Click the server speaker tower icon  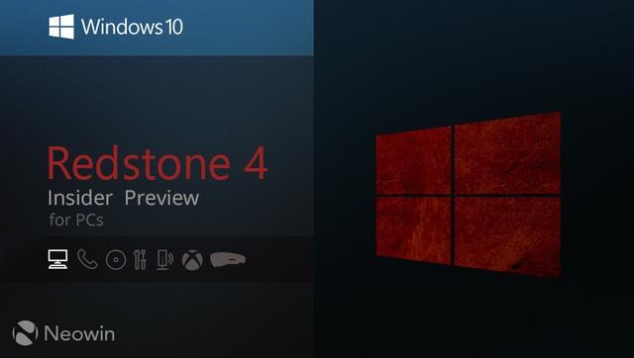click(x=165, y=259)
